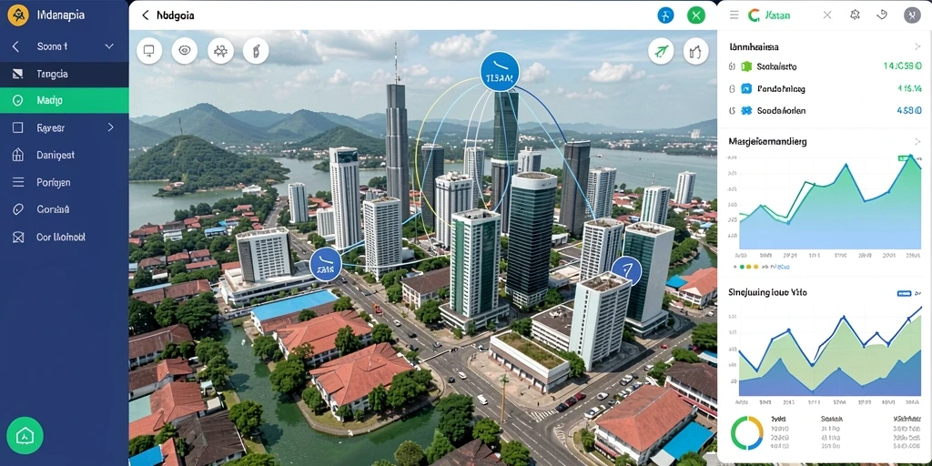Expand the Rayesr submenu arrow
Image resolution: width=932 pixels, height=466 pixels.
tap(110, 127)
